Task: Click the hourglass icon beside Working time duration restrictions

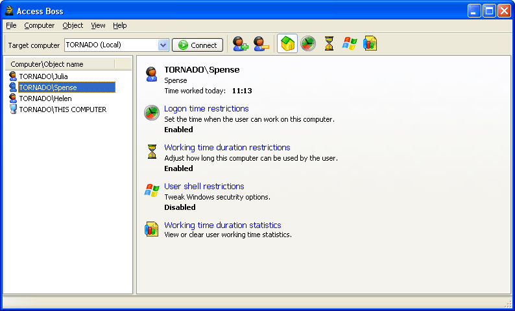Action: click(x=152, y=152)
